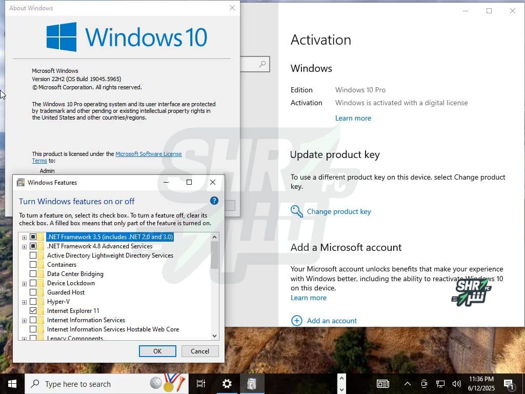
Task: Toggle the .NET Framework 3.5 checkbox
Action: coord(33,237)
